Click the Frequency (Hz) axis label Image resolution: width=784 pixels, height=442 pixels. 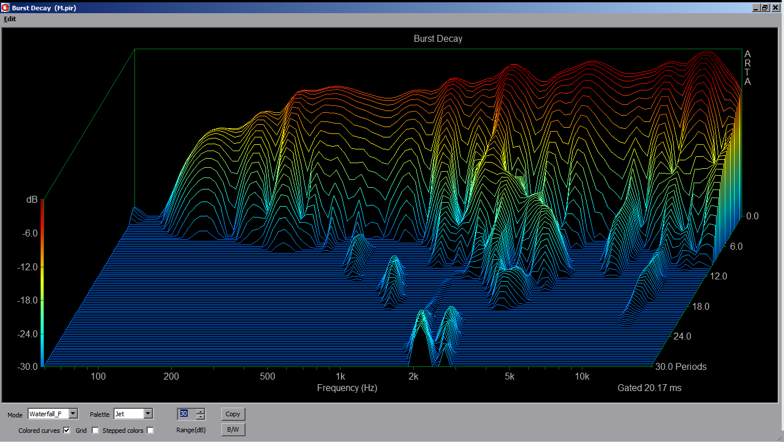(347, 388)
